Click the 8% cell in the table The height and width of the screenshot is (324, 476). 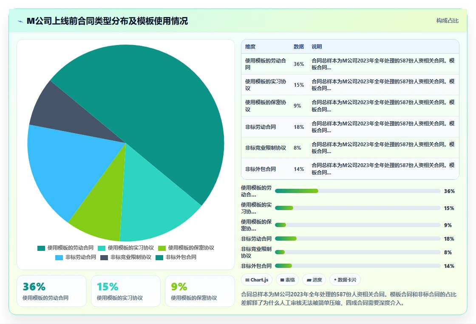(x=297, y=148)
